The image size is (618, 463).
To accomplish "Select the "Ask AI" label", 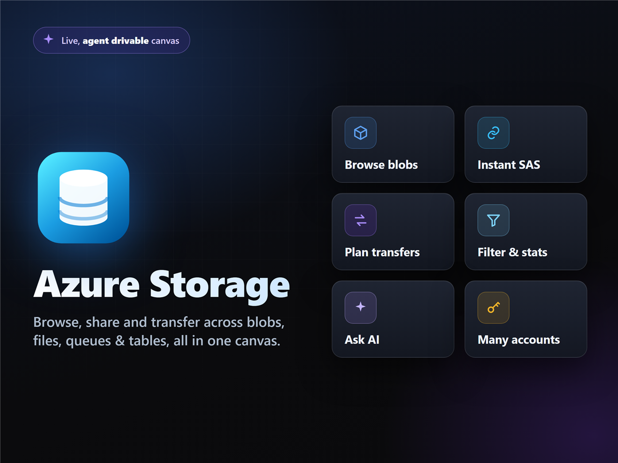I will tap(362, 340).
